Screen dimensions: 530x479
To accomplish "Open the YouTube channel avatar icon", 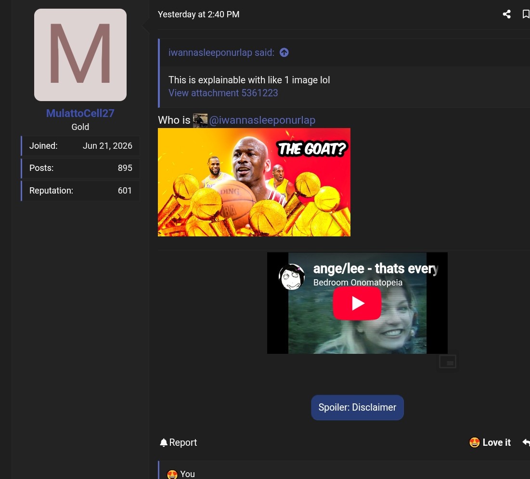I will click(291, 277).
